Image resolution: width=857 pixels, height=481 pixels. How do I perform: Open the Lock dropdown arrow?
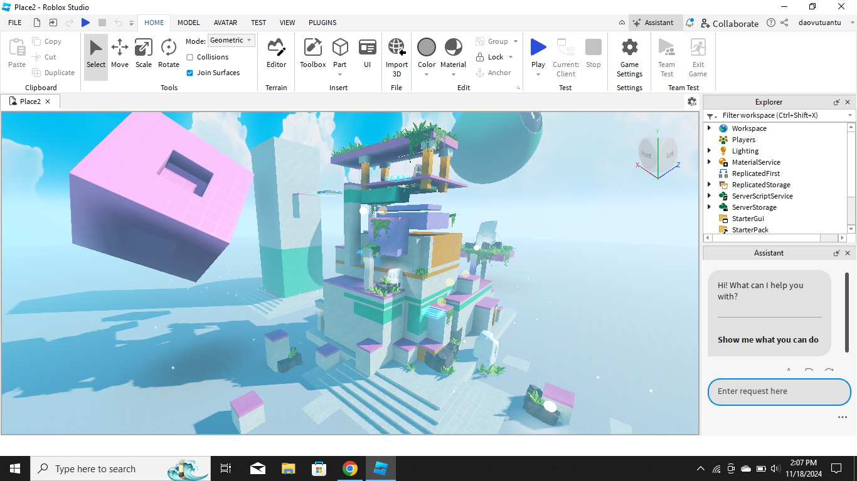[511, 57]
